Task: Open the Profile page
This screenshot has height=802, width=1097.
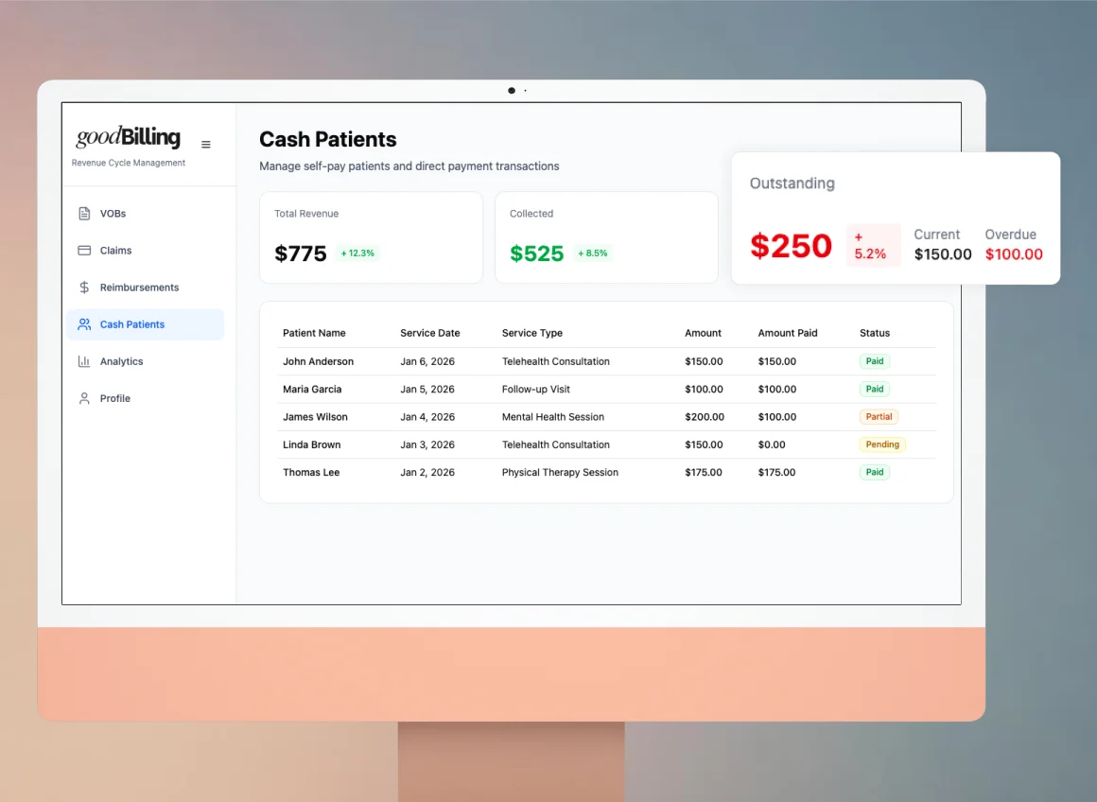Action: (146, 398)
